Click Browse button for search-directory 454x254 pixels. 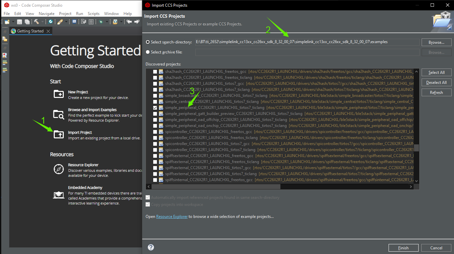[436, 42]
